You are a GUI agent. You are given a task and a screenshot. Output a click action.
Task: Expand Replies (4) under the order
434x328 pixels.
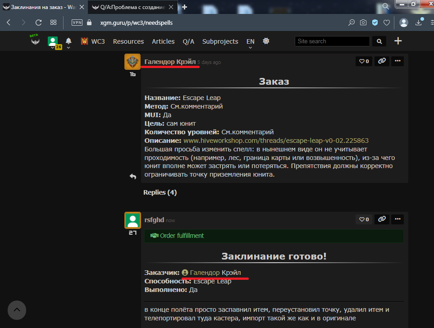160,192
